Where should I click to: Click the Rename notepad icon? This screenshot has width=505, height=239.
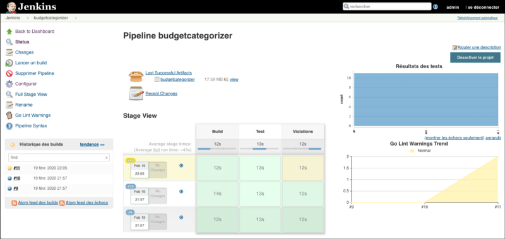[9, 105]
